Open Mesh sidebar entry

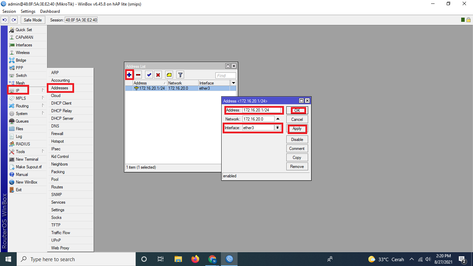coord(27,83)
